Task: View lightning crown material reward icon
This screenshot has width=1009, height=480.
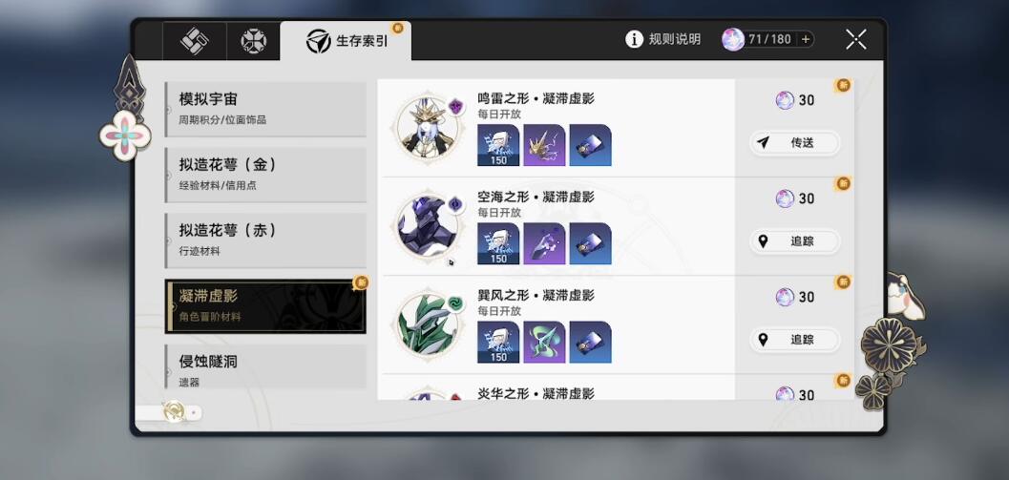Action: [x=544, y=145]
